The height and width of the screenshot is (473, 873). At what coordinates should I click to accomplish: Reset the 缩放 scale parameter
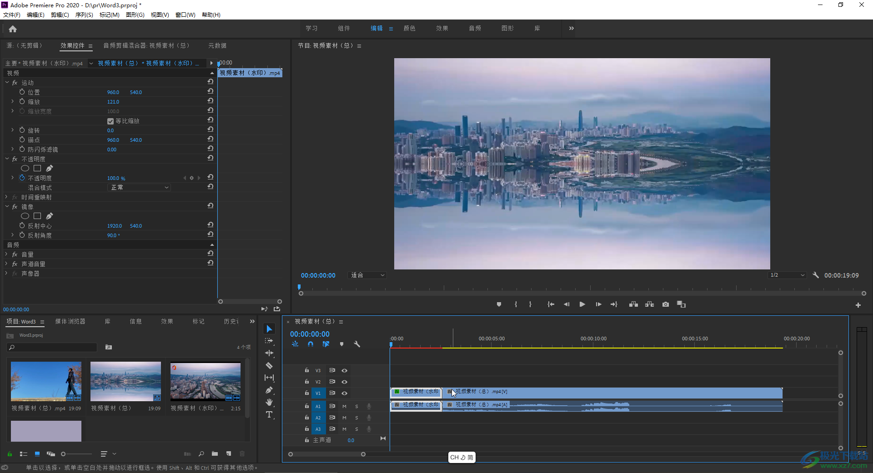click(210, 101)
